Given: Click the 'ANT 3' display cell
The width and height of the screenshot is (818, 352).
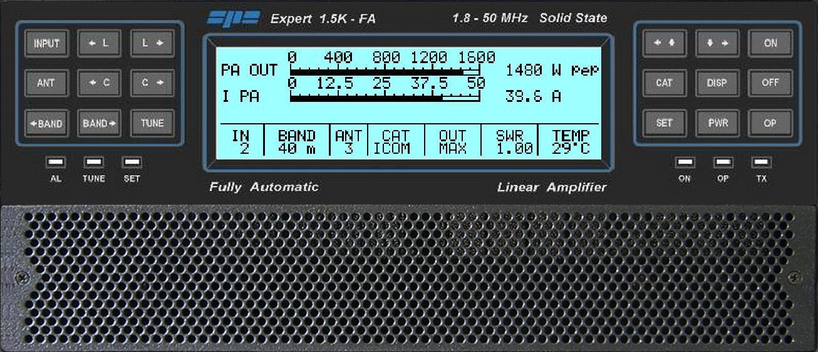Looking at the screenshot, I should click(349, 141).
